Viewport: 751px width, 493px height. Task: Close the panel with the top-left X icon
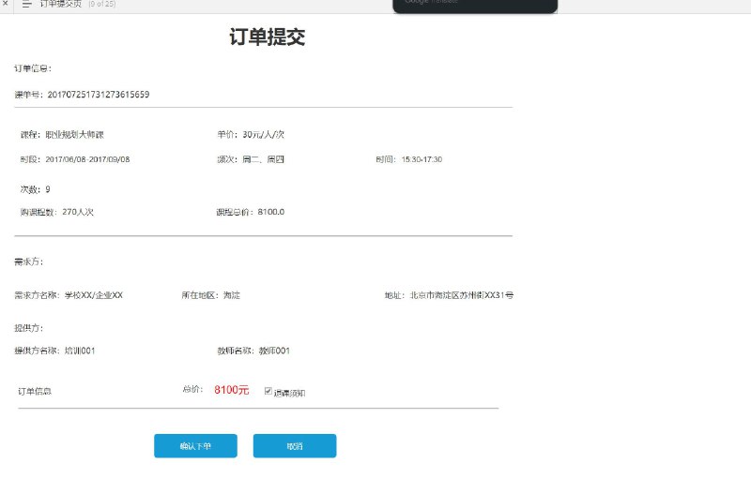tap(6, 3)
